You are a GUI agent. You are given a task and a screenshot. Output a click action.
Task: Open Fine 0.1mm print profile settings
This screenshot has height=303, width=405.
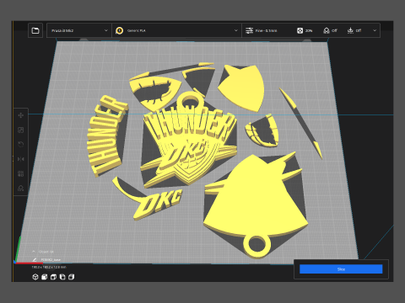(x=262, y=30)
